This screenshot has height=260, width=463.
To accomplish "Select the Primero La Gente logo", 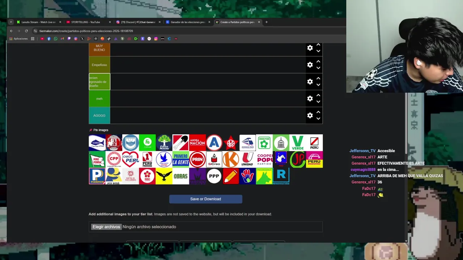I will 180,159.
